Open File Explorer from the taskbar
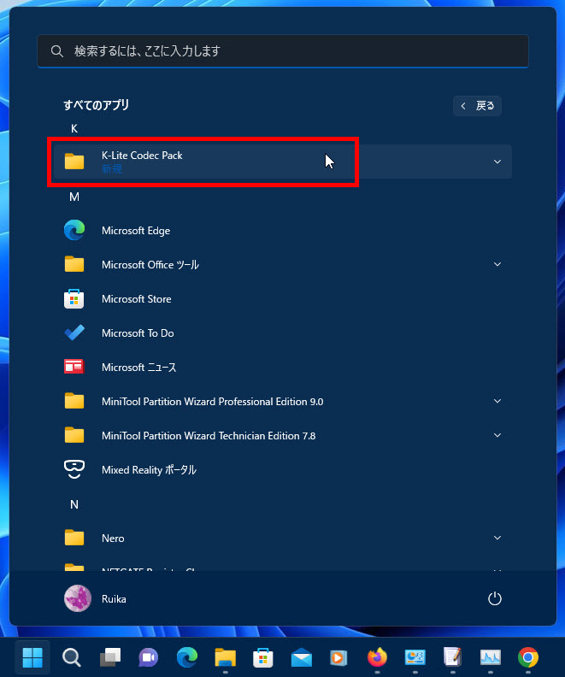Viewport: 565px width, 677px height. pos(225,657)
